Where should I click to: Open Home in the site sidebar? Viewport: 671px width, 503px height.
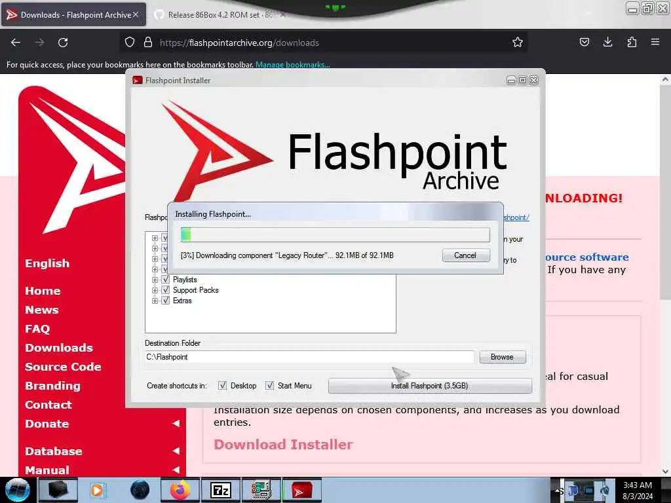pyautogui.click(x=43, y=291)
